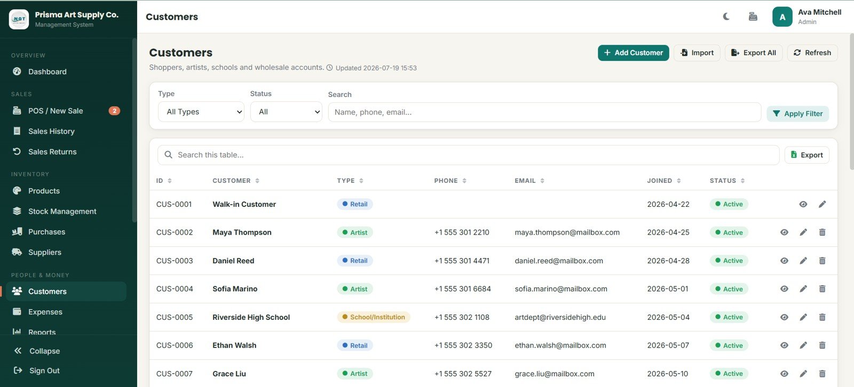Click the POS notification badge 2
The width and height of the screenshot is (854, 387).
point(114,111)
